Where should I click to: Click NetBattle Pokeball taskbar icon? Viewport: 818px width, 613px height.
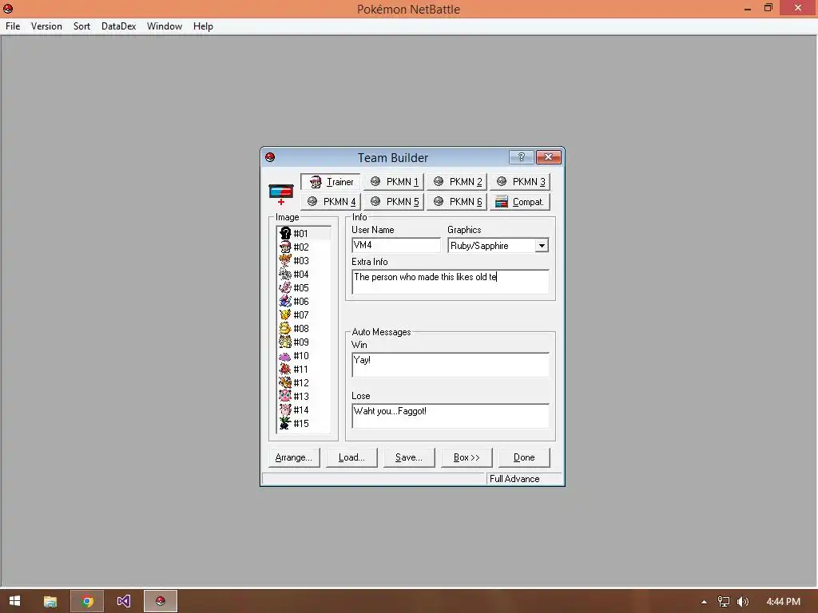[x=161, y=601]
